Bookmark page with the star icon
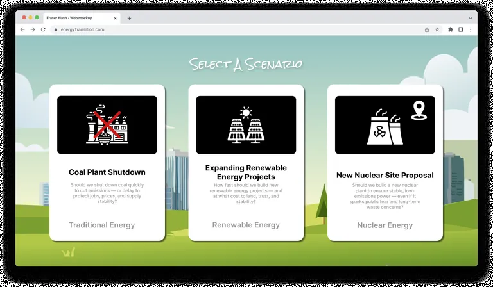 click(x=437, y=29)
